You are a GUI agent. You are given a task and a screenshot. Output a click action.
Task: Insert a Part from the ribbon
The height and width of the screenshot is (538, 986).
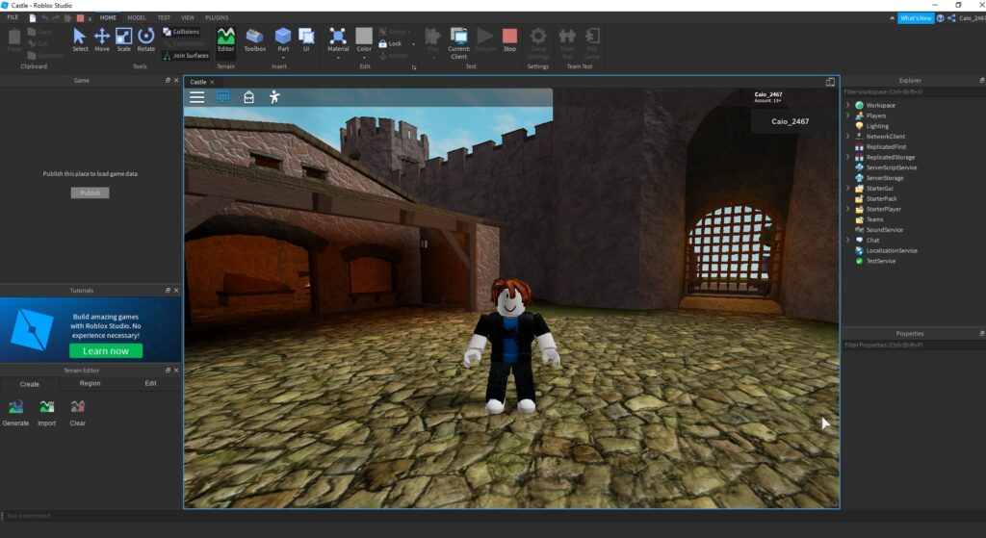(x=284, y=41)
